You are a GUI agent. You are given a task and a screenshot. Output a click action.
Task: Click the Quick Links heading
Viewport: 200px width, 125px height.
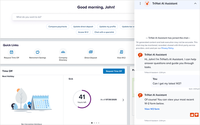point(11,45)
